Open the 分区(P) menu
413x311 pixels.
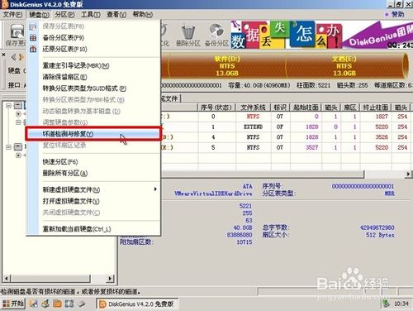pyautogui.click(x=64, y=14)
